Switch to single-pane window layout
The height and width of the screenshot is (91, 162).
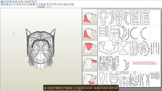pos(35,2)
